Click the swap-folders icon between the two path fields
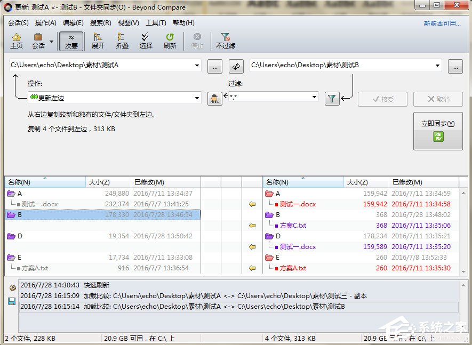The width and height of the screenshot is (472, 345). [x=235, y=66]
